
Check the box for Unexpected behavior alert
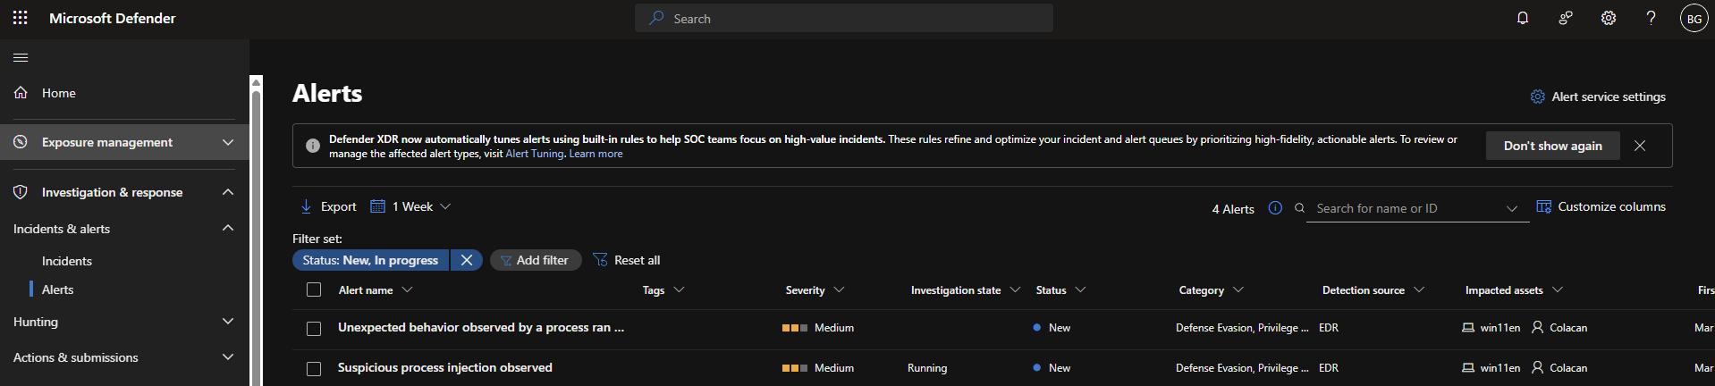(314, 329)
